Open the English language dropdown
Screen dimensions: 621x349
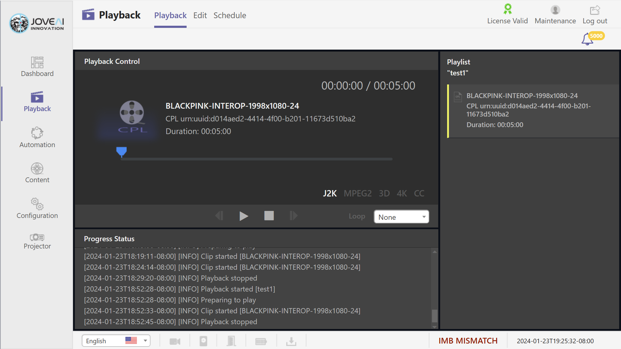[116, 341]
